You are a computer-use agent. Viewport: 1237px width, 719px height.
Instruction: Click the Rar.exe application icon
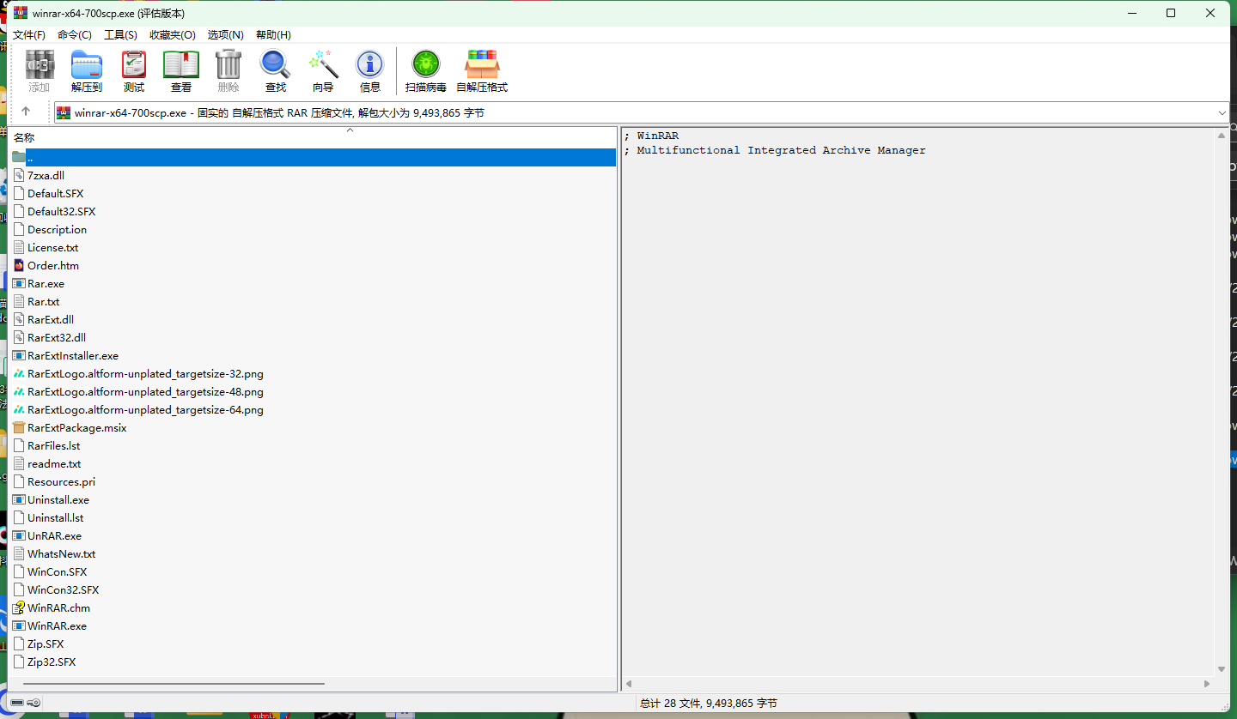point(19,283)
